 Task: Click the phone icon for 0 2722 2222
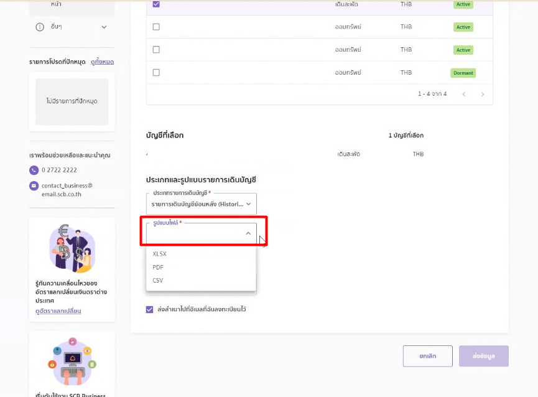[34, 170]
